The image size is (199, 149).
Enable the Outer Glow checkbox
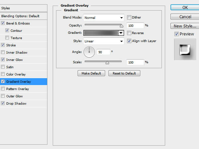coord(3,96)
